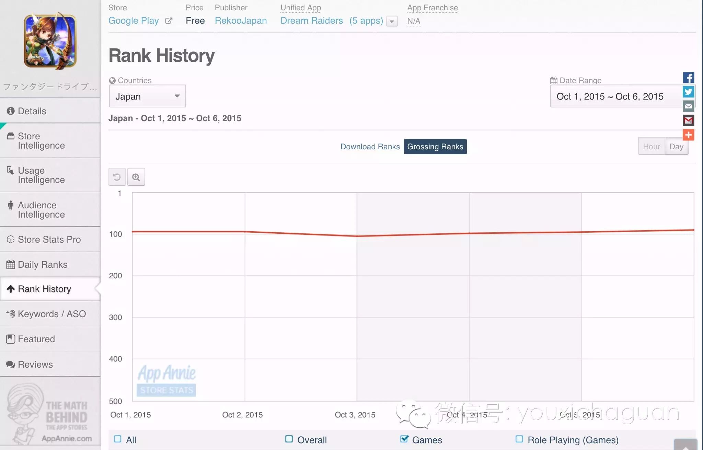
Task: Uncheck the Games checkbox
Action: tap(404, 439)
